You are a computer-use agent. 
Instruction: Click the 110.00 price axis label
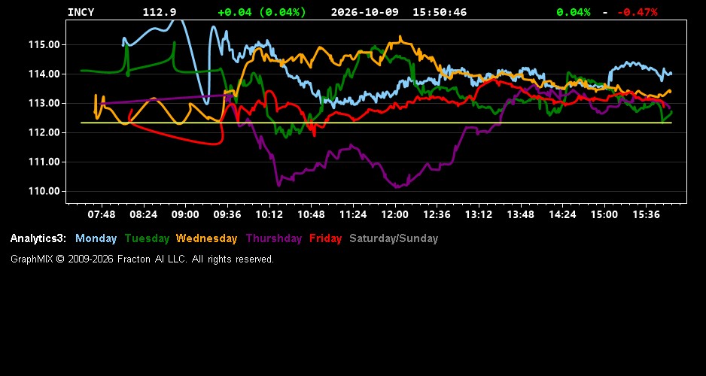(x=44, y=191)
